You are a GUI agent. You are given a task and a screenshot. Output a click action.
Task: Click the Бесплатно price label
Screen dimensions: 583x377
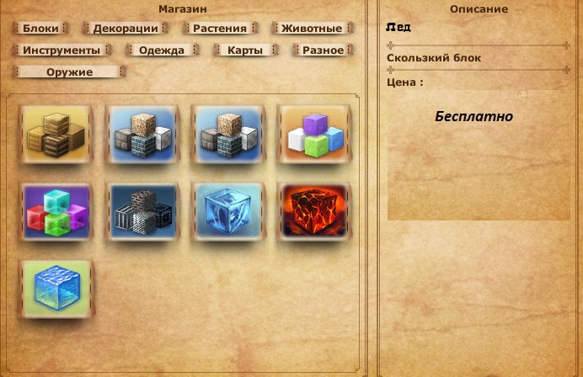tap(474, 117)
